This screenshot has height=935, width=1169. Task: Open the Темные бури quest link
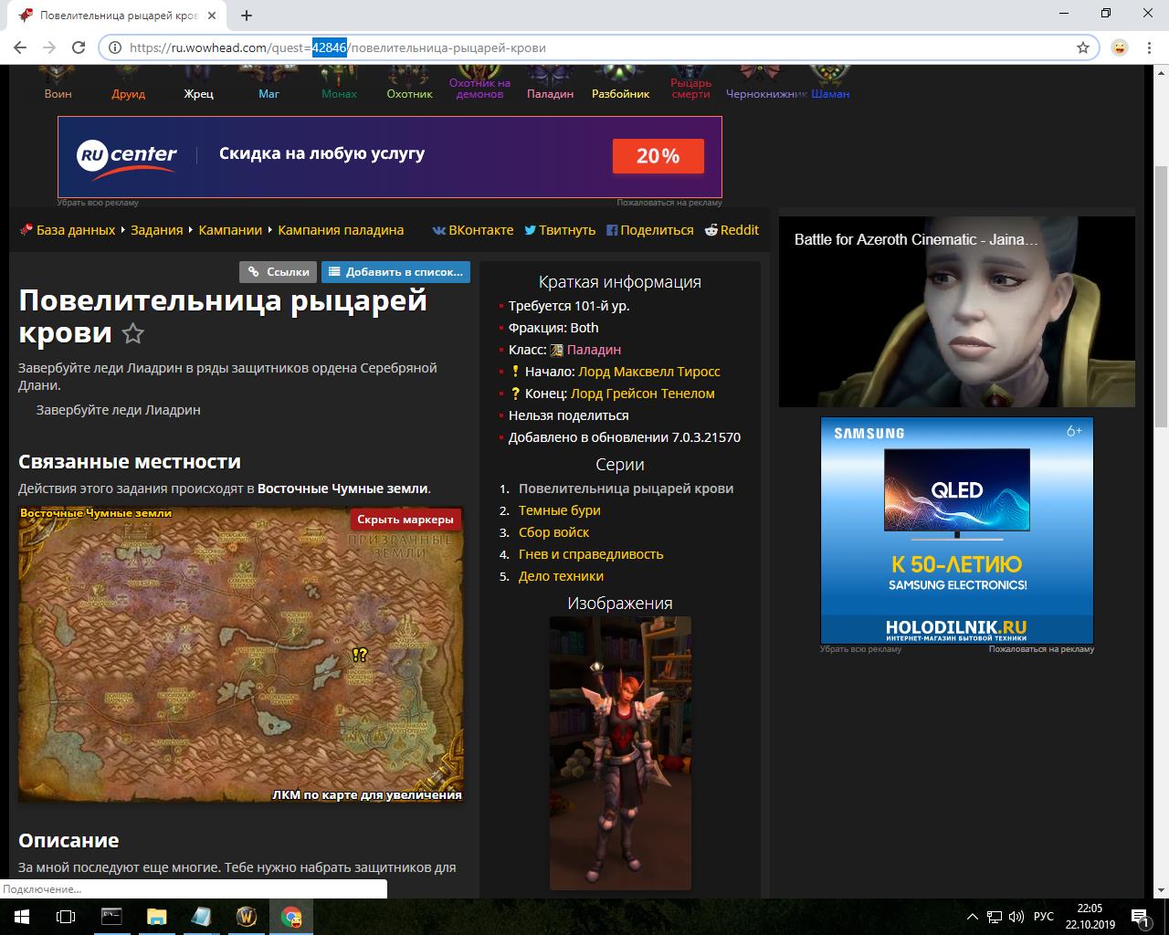559,510
